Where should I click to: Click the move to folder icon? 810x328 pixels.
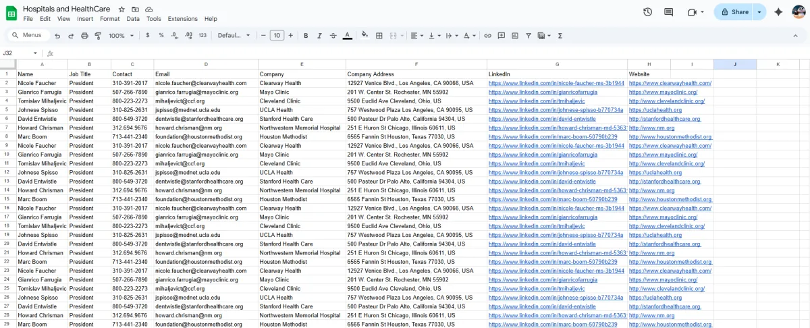136,9
